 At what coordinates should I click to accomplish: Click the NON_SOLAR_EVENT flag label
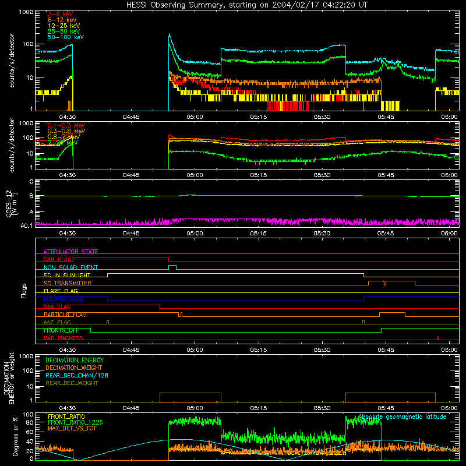click(x=70, y=267)
